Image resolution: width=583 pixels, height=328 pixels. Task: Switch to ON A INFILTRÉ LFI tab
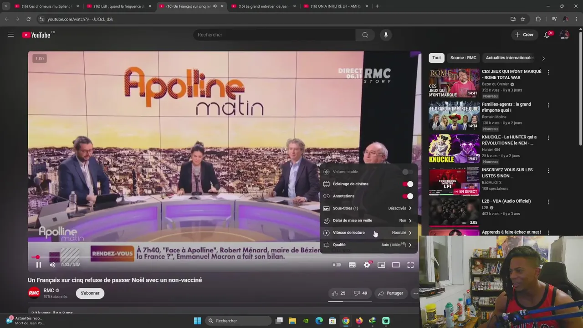coord(336,6)
